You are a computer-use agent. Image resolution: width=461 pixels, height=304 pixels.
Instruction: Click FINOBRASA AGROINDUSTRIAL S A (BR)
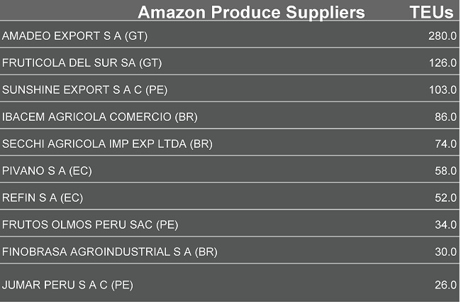tap(110, 252)
